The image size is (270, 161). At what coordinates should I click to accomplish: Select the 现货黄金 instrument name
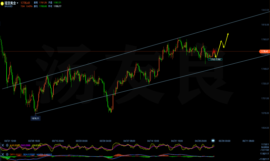10,3
